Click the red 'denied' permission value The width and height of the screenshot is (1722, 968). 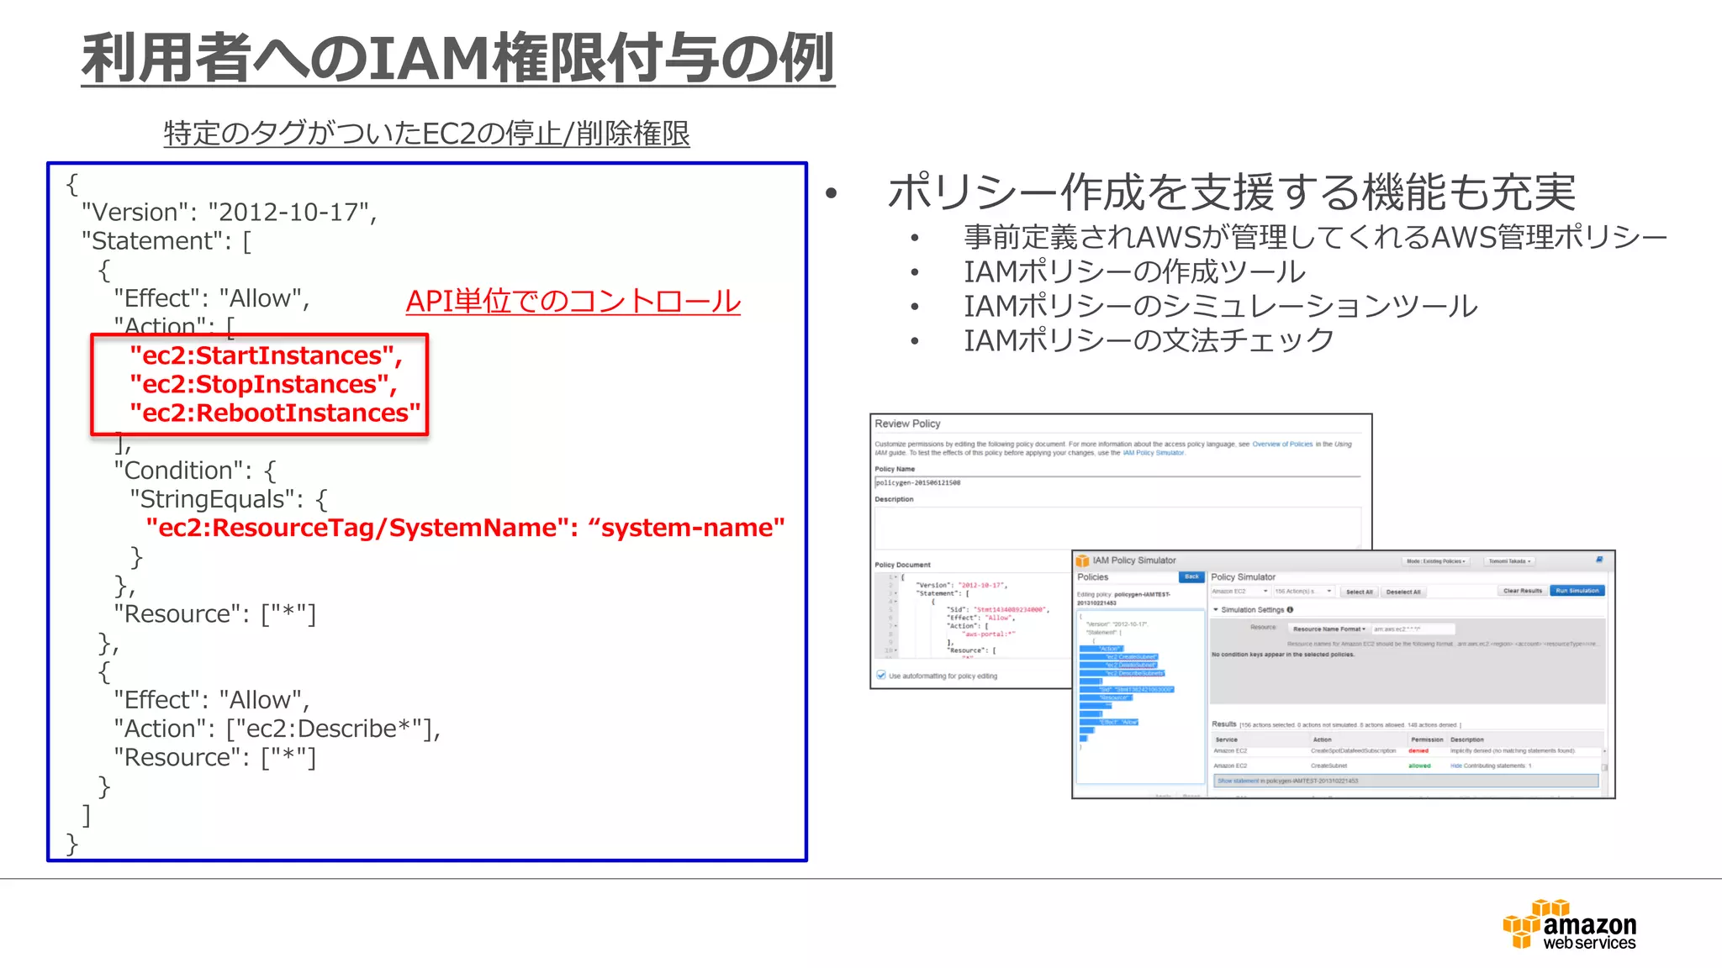pyautogui.click(x=1418, y=750)
